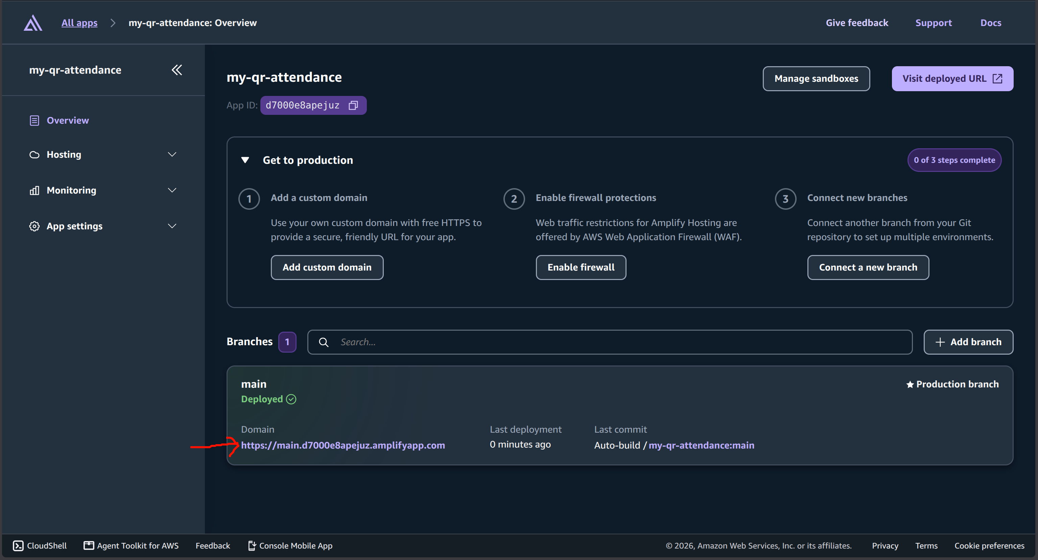The height and width of the screenshot is (560, 1038).
Task: Click the search magnifier icon in Branches
Action: tap(324, 342)
